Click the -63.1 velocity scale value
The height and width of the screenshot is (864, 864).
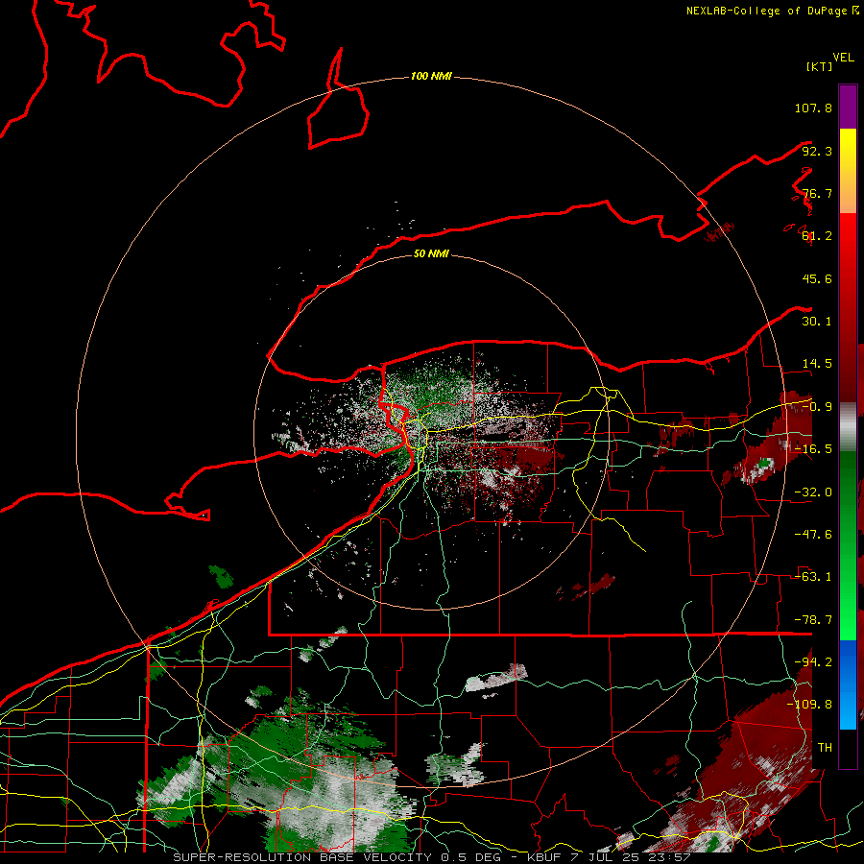(x=813, y=577)
